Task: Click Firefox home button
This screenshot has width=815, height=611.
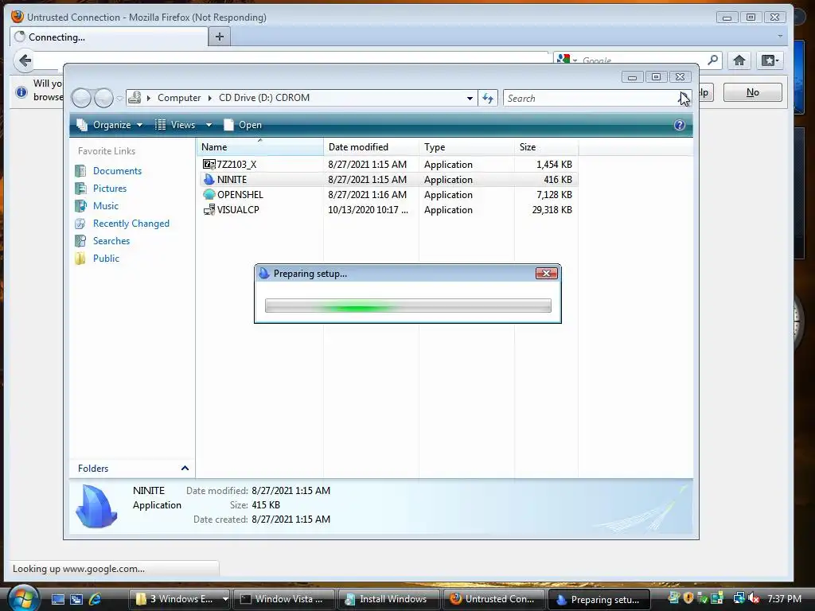Action: coord(739,60)
